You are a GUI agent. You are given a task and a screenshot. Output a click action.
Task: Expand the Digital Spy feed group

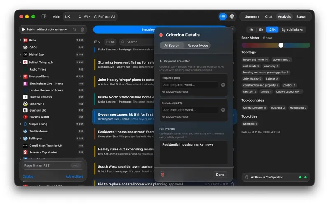click(x=20, y=55)
